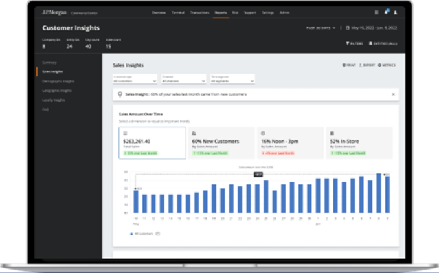Open the user profile icon

click(x=396, y=12)
